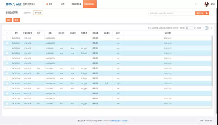Open the magnifier search icon in header

pos(196,4)
